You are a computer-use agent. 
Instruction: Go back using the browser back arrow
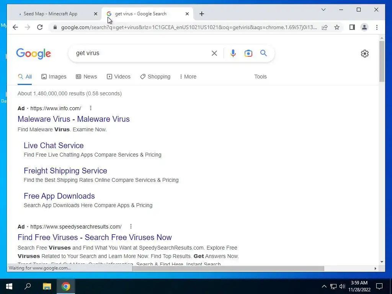pos(15,27)
